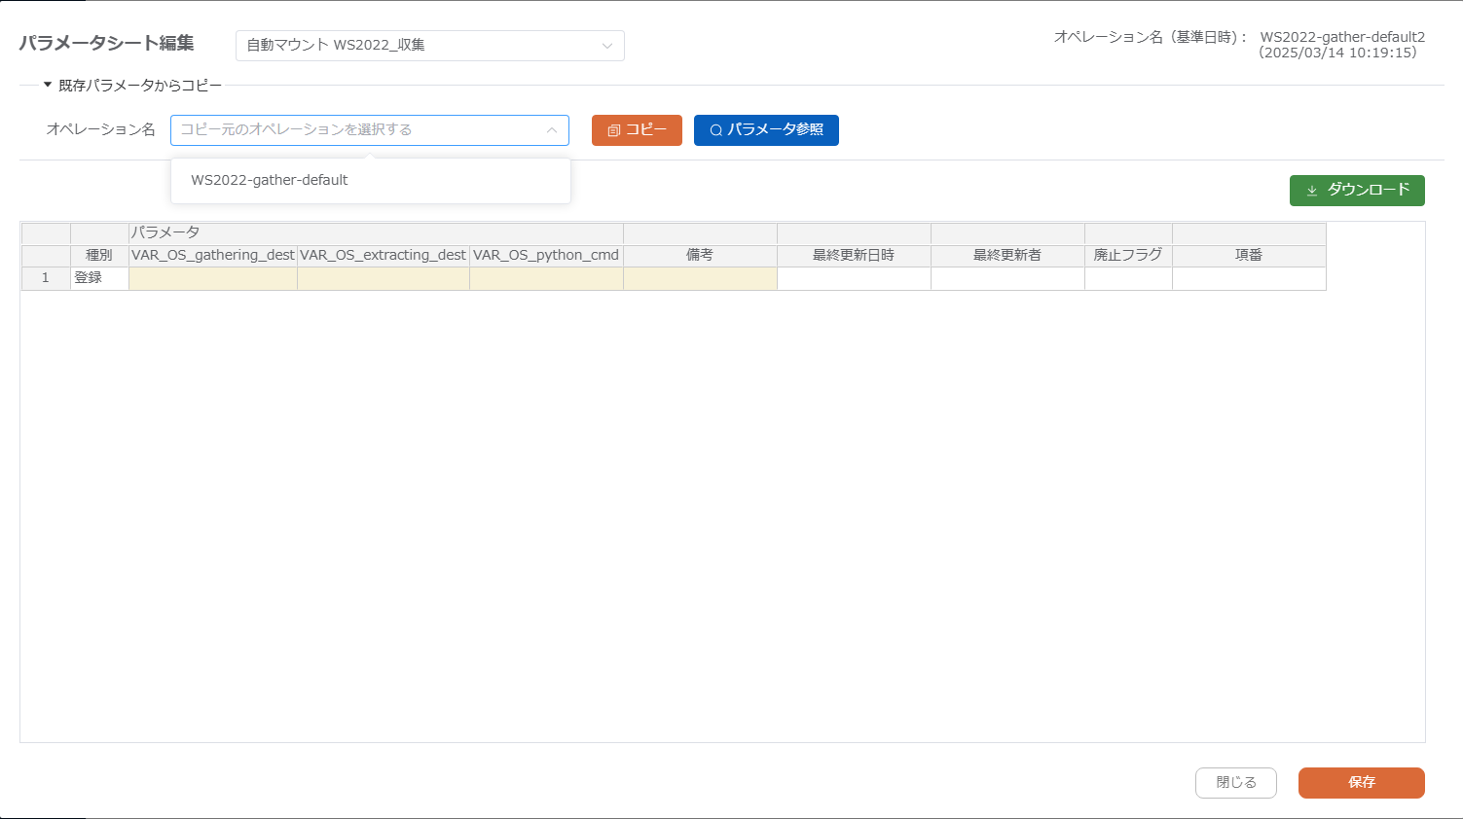The height and width of the screenshot is (819, 1463).
Task: Click the VAR_OS_python_cmd cell in row 1
Action: (546, 278)
